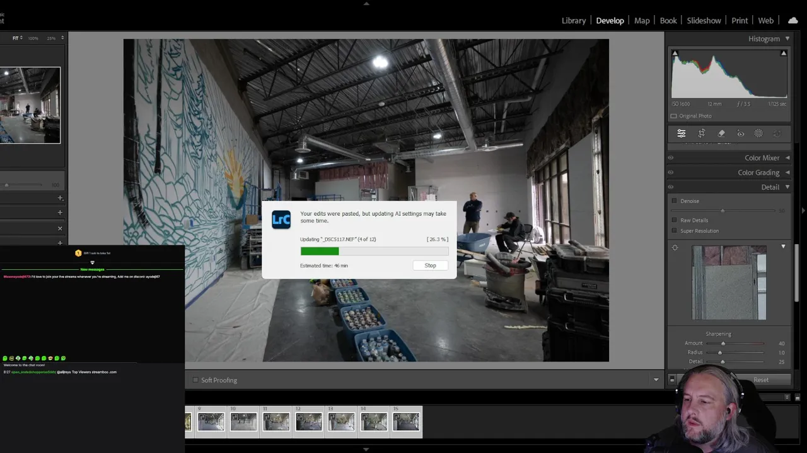Viewport: 807px width, 453px height.
Task: Click the sharpening detail preview image
Action: [729, 282]
